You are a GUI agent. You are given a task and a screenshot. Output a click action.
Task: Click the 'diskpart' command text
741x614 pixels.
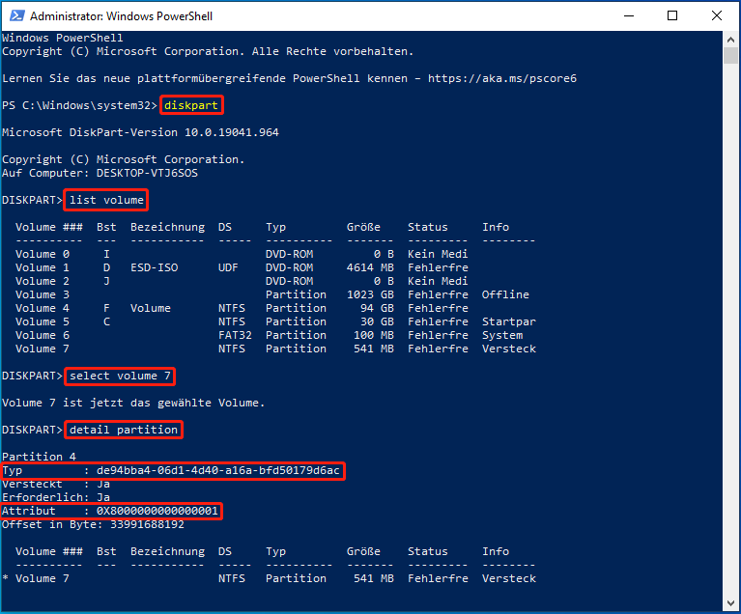191,105
